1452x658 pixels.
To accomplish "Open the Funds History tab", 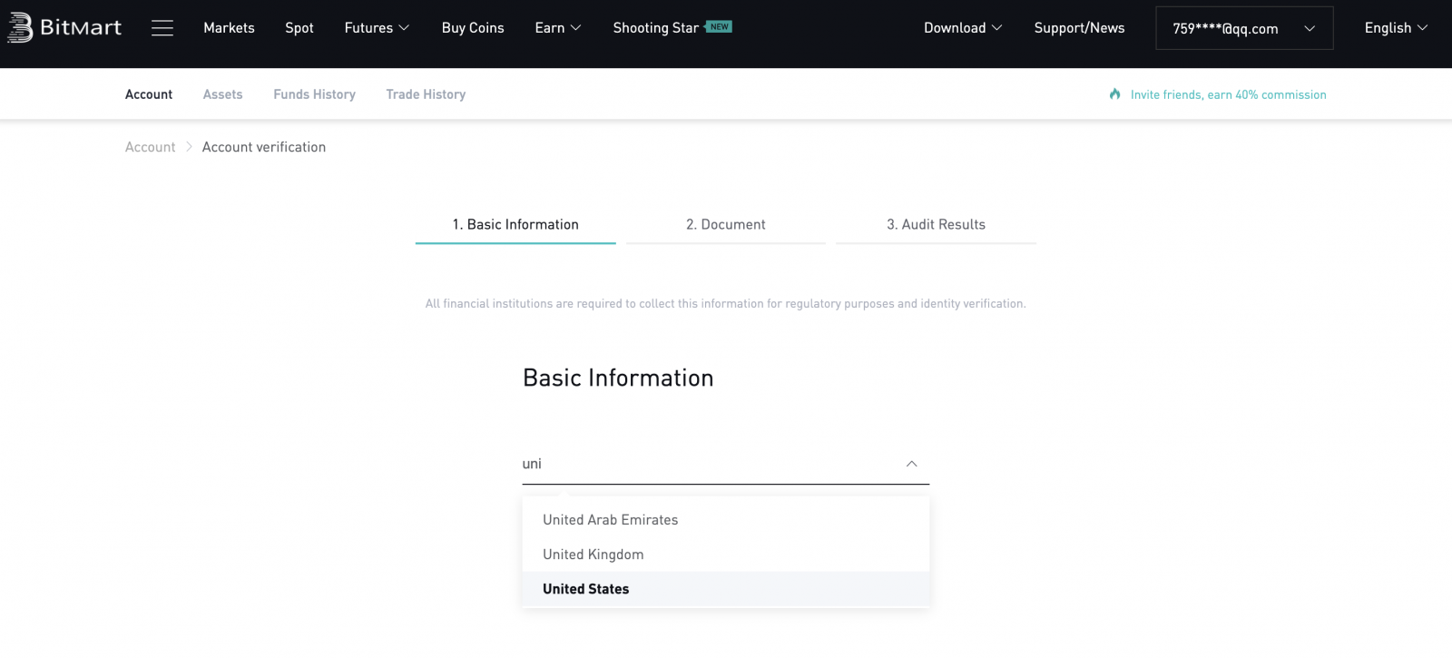I will pyautogui.click(x=314, y=94).
